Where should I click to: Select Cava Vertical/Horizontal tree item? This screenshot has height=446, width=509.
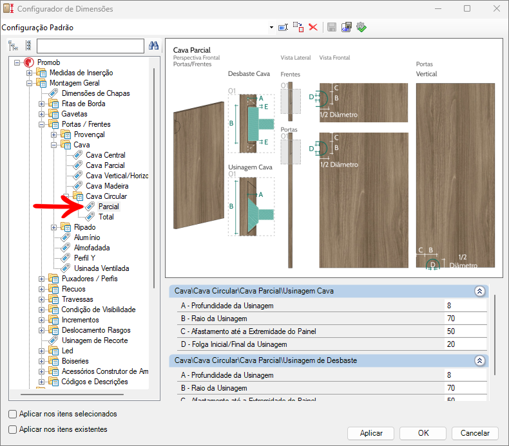pyautogui.click(x=117, y=176)
